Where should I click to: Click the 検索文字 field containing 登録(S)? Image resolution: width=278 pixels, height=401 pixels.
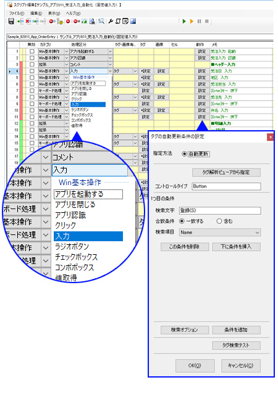(x=220, y=210)
